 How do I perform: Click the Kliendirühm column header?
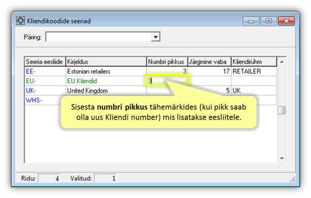click(x=254, y=62)
